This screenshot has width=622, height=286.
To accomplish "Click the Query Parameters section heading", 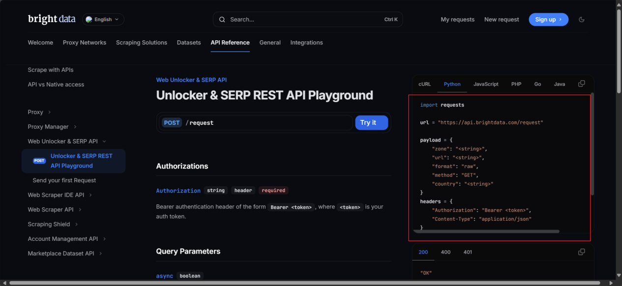I will coord(188,252).
